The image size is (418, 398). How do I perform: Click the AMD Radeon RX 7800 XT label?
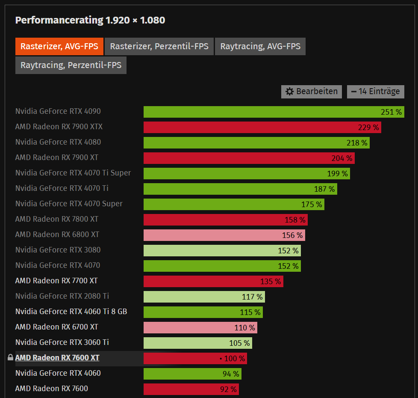tap(57, 219)
